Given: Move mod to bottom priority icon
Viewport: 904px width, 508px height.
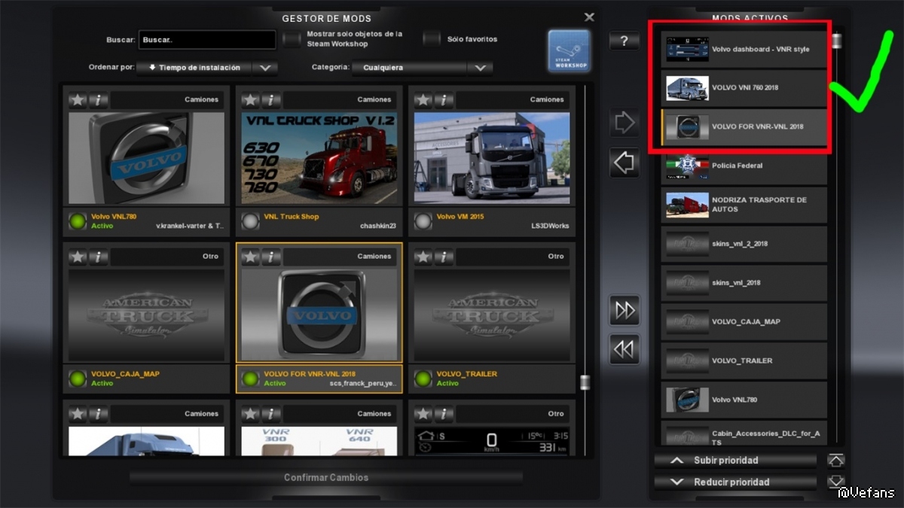Looking at the screenshot, I should click(835, 482).
